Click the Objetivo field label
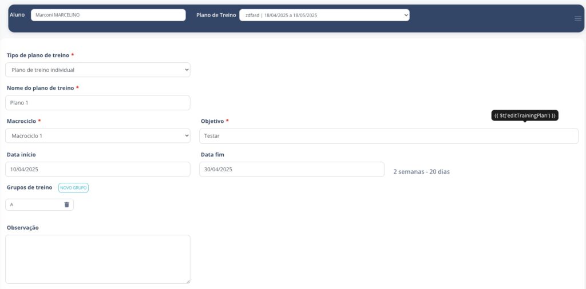This screenshot has height=289, width=586. pyautogui.click(x=212, y=121)
